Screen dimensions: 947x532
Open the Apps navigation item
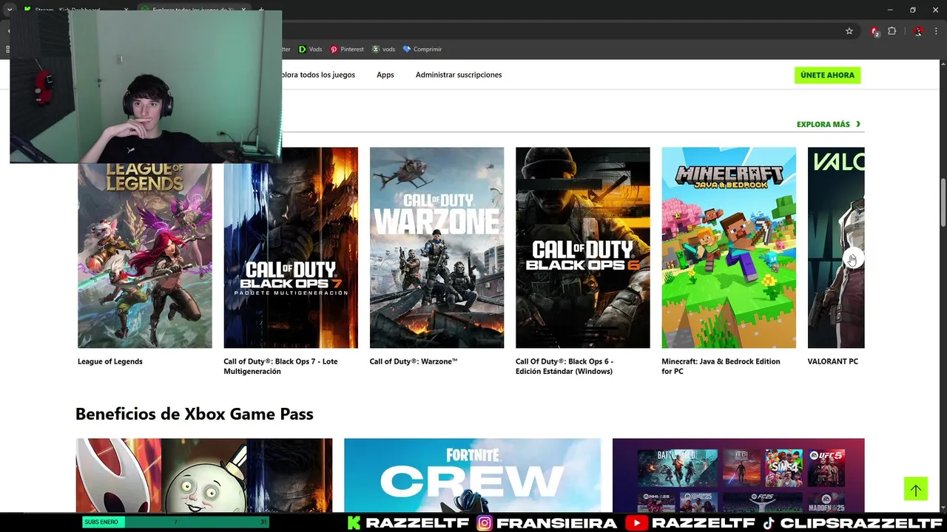tap(385, 75)
